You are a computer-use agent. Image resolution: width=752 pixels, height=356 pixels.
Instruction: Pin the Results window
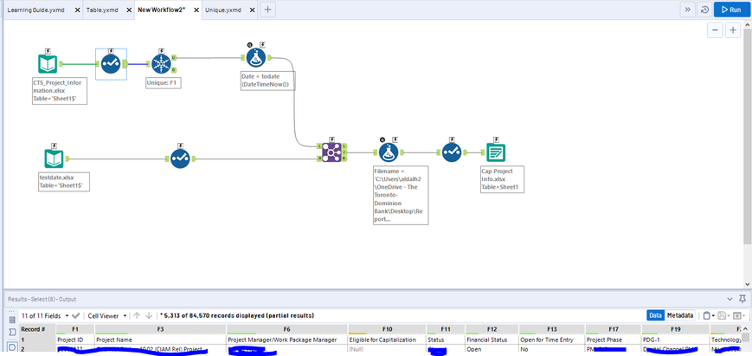(x=742, y=299)
